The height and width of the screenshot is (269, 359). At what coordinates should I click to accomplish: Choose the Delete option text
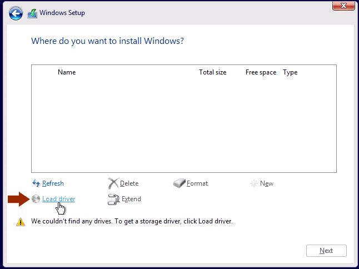click(129, 183)
